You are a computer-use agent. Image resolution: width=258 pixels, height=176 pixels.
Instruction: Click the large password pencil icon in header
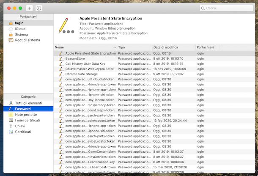click(x=66, y=25)
